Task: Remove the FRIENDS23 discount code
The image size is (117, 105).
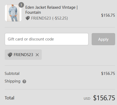Action: (37, 55)
